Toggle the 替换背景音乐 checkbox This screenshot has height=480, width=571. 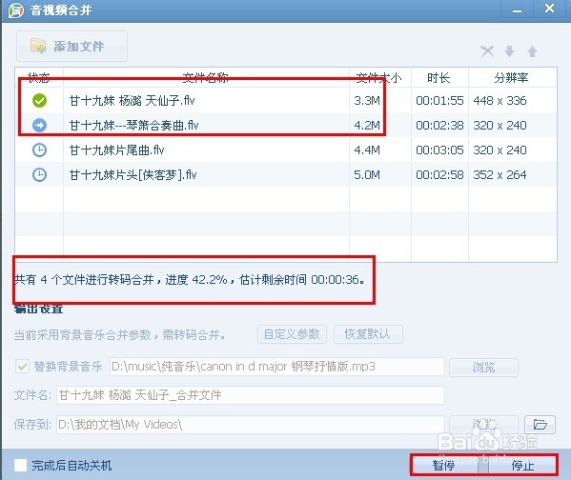[x=22, y=366]
